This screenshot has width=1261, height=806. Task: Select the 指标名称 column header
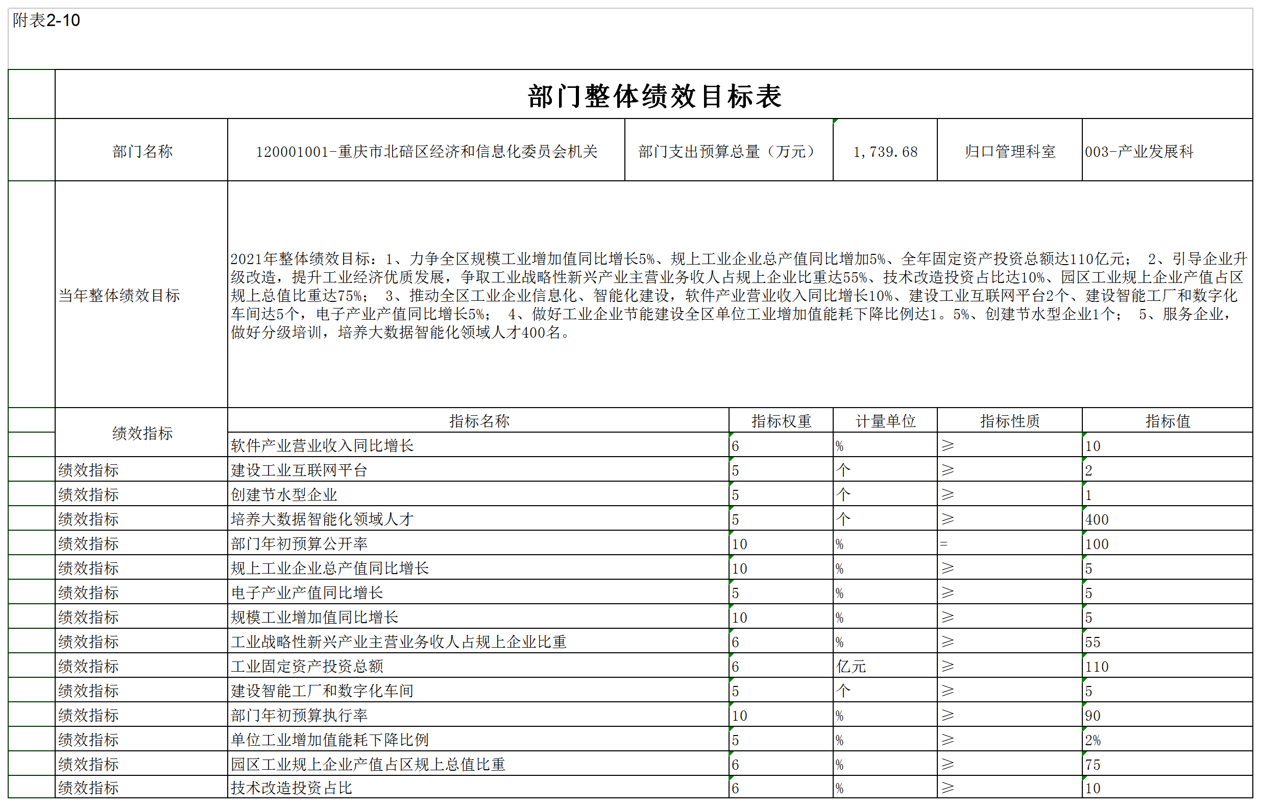(x=478, y=420)
